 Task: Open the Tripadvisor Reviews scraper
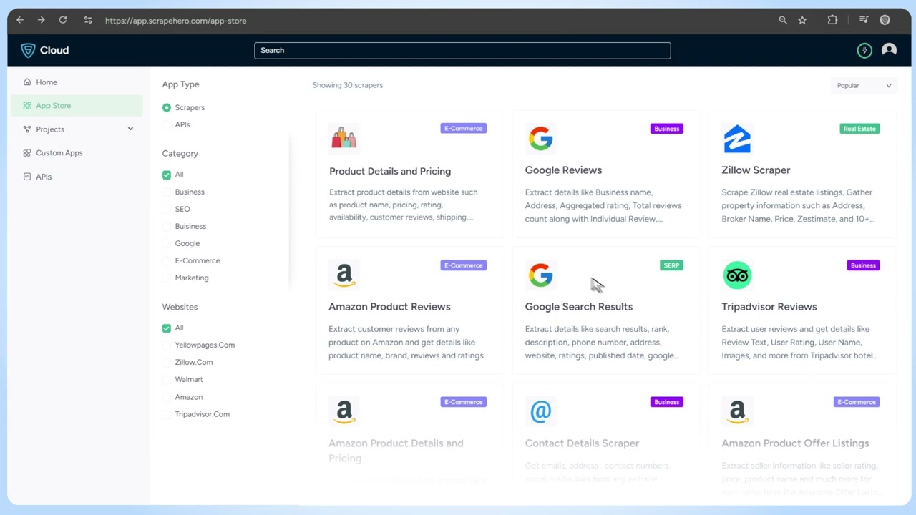[x=769, y=307]
